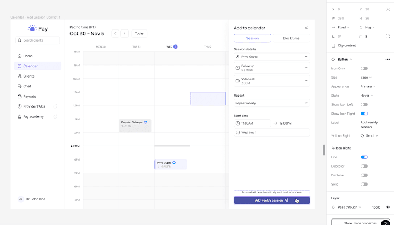Open the Size Base dropdown
This screenshot has width=394, height=225.
click(x=366, y=78)
